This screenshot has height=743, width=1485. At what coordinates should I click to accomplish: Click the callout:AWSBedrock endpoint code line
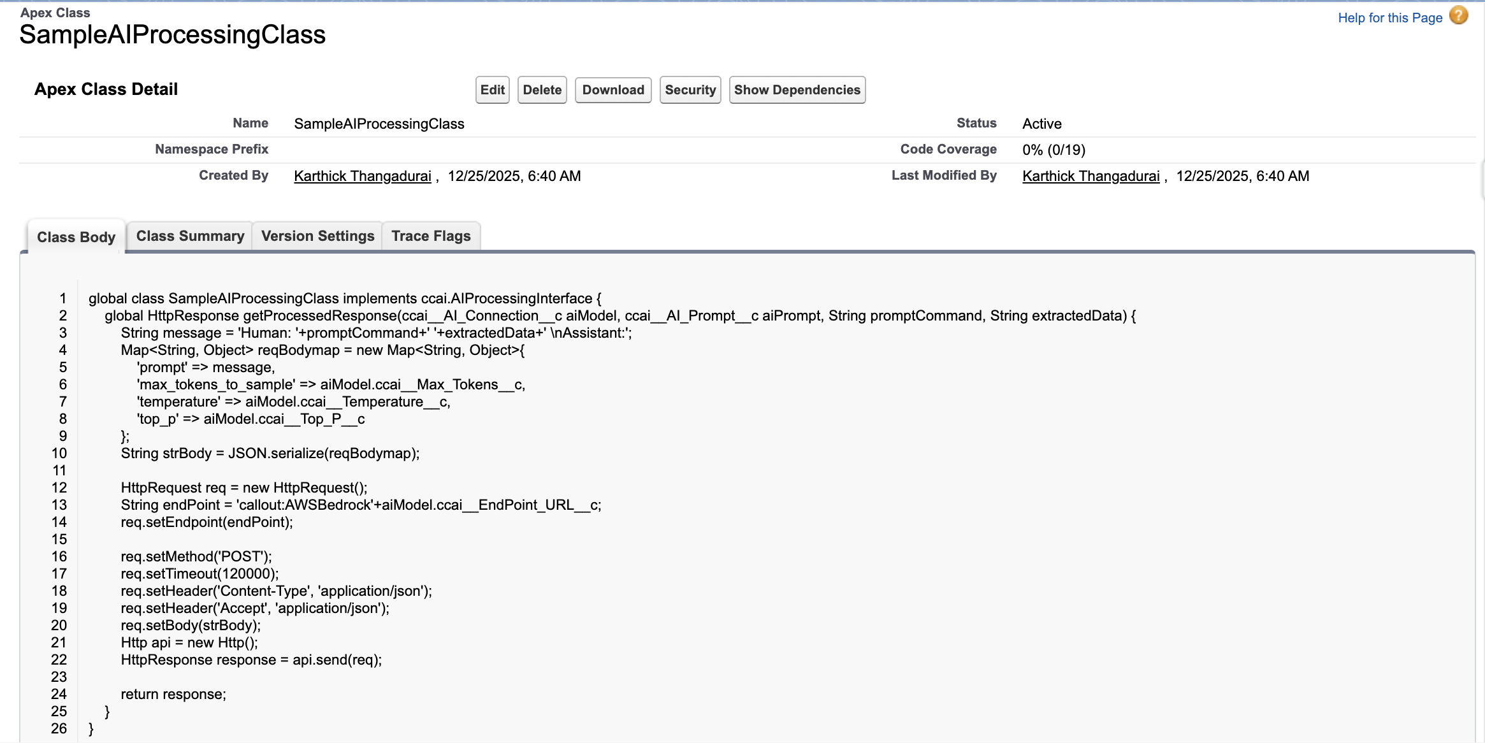click(x=361, y=505)
